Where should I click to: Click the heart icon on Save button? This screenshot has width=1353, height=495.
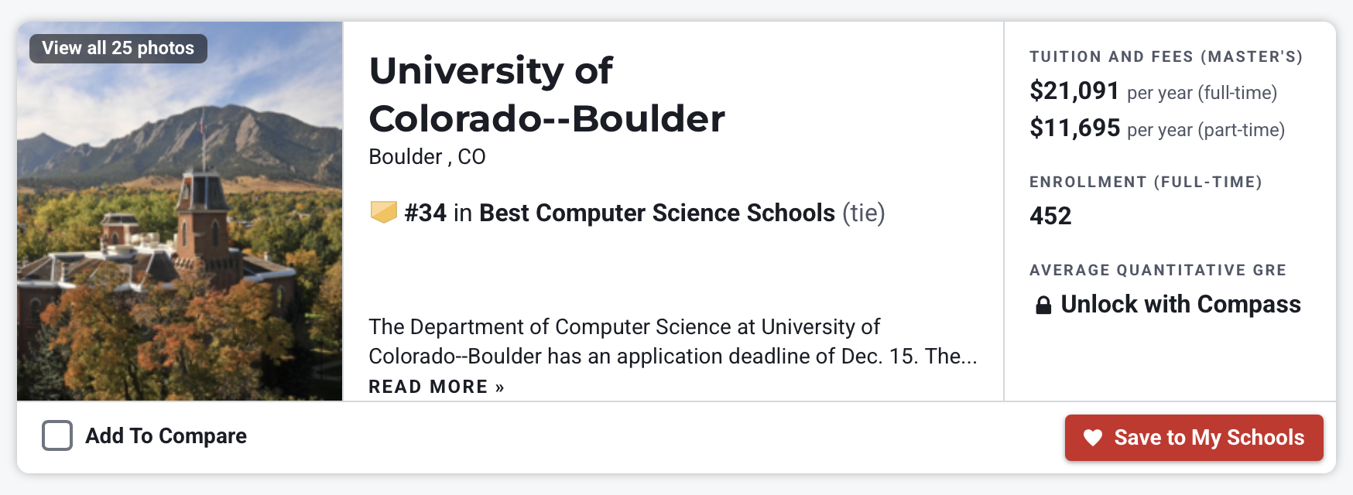click(x=1092, y=438)
